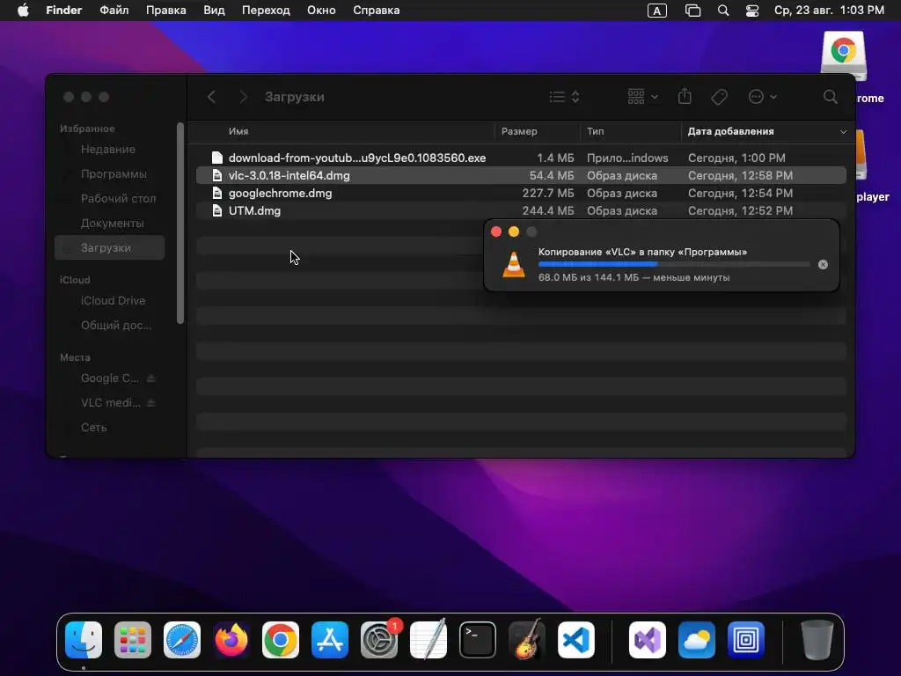Image resolution: width=901 pixels, height=676 pixels.
Task: Select googlechrome.dmg file
Action: (x=521, y=193)
